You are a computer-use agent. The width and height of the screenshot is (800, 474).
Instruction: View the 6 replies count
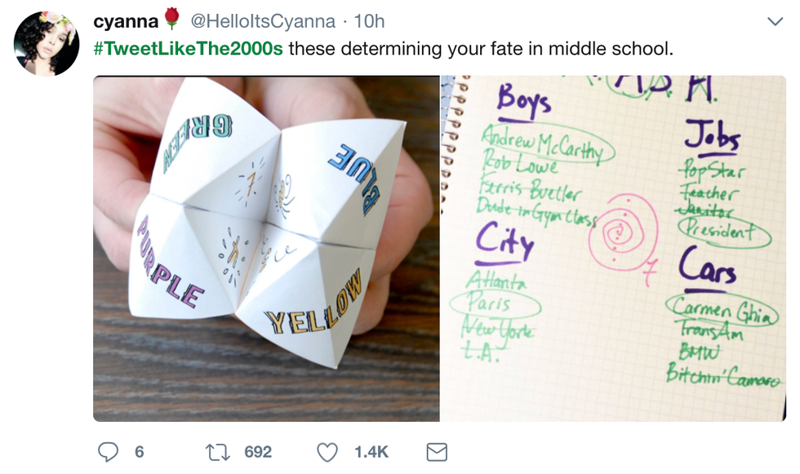(139, 452)
